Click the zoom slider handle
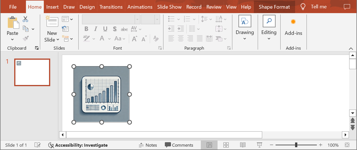Viewport: 357px width, 150px height. point(296,145)
